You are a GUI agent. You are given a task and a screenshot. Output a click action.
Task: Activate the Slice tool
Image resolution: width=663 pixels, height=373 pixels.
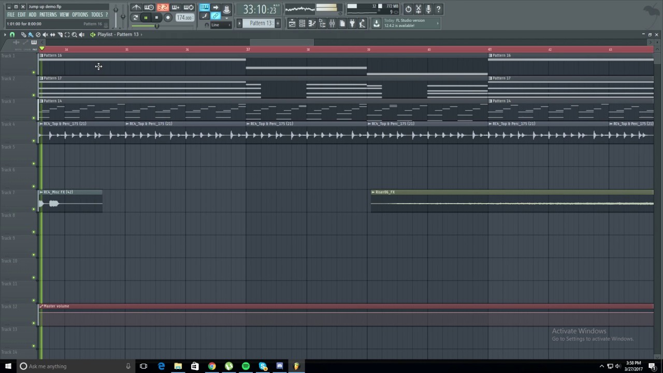point(61,34)
